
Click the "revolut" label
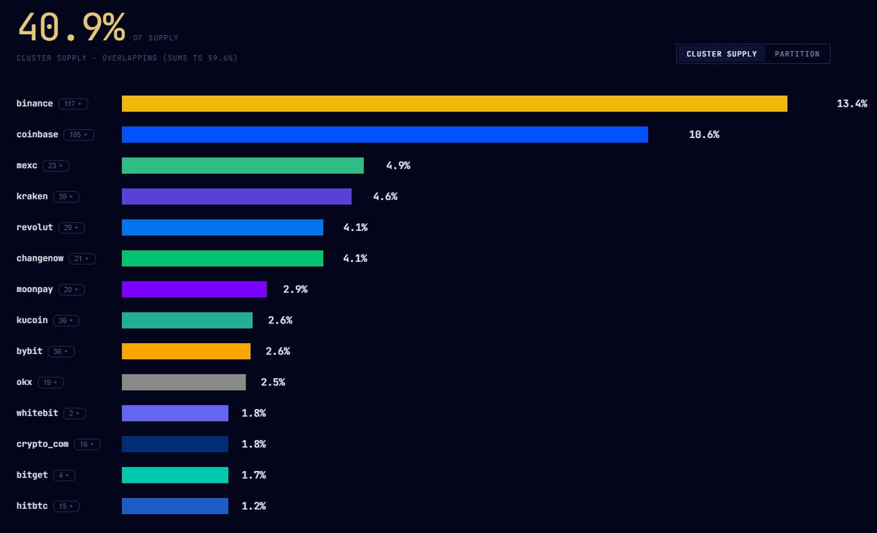coord(35,228)
